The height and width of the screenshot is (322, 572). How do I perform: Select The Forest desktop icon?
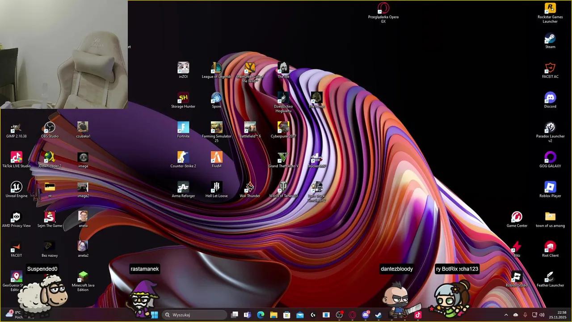pyautogui.click(x=317, y=100)
